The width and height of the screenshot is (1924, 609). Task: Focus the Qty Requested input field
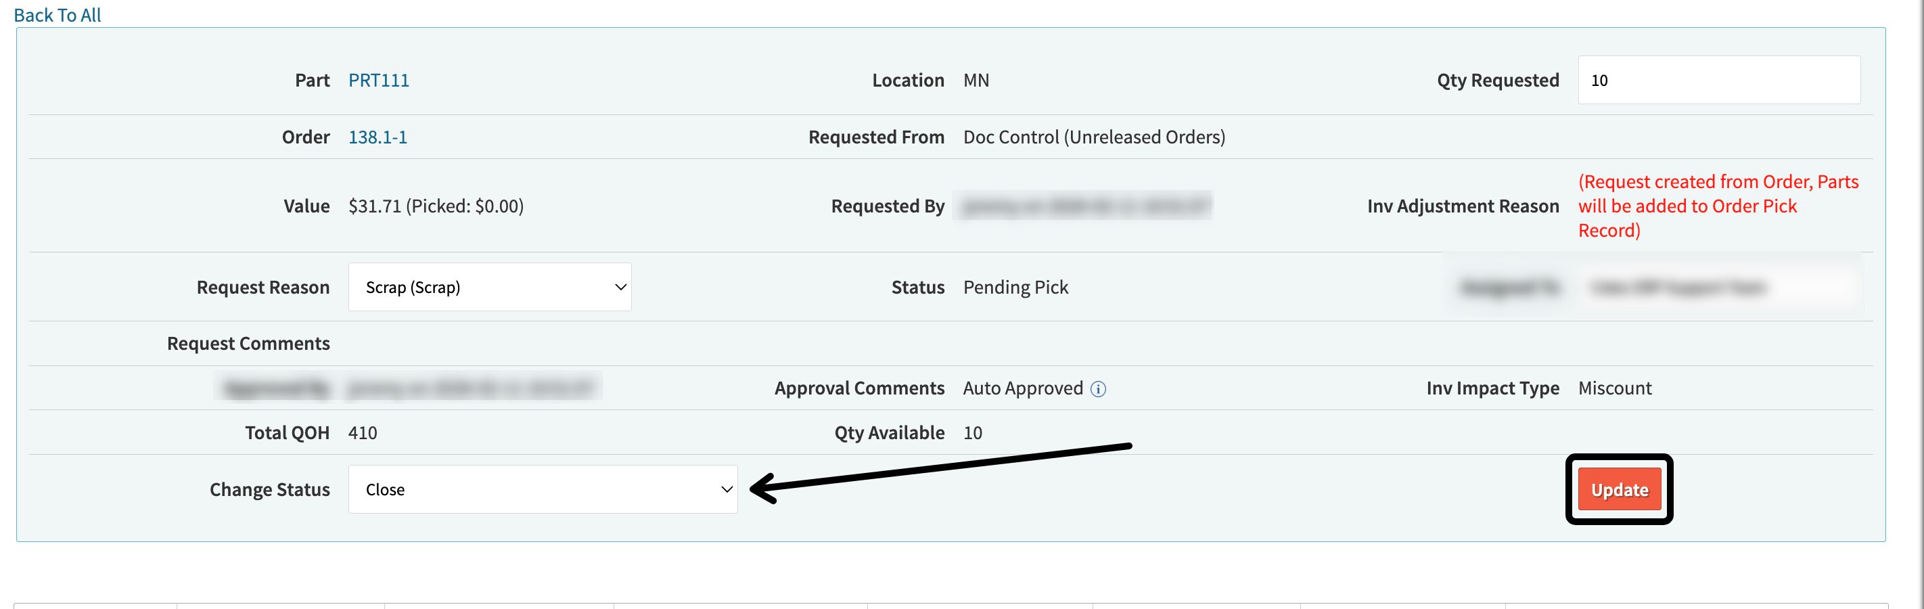[1718, 80]
